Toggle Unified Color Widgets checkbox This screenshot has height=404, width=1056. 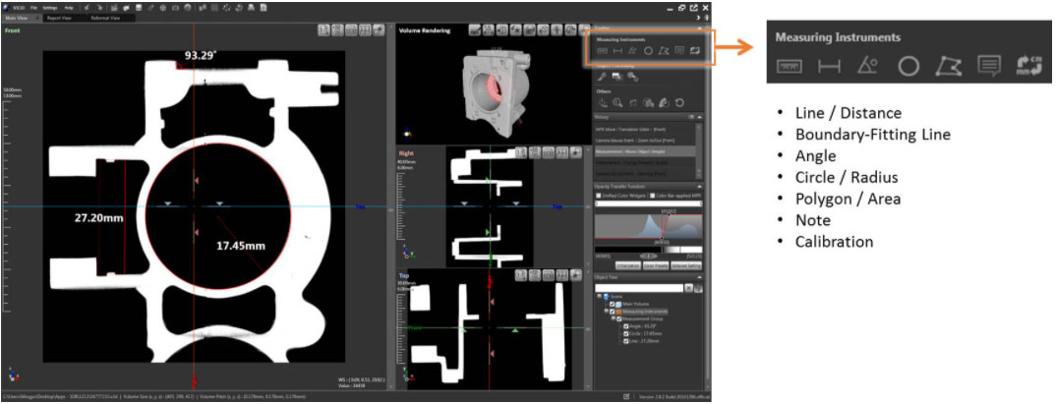598,195
